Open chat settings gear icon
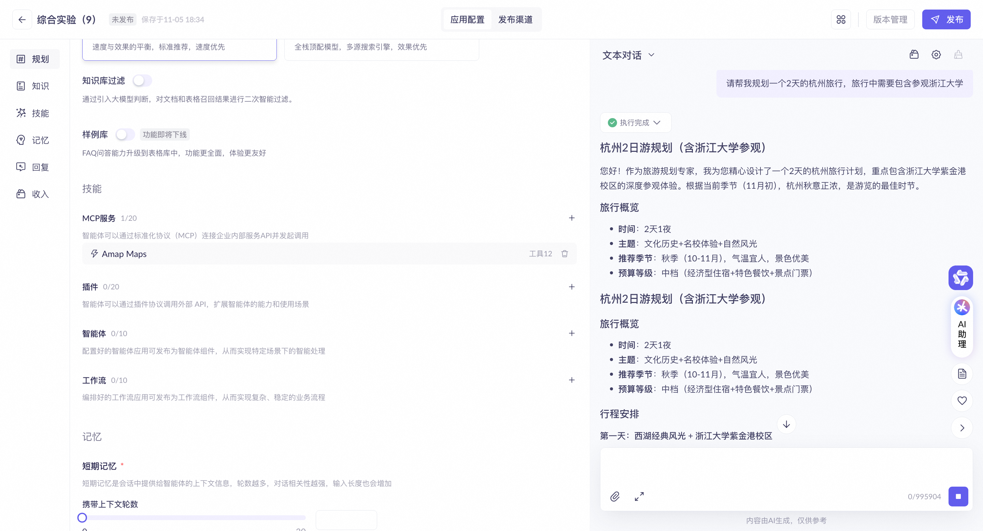983x531 pixels. click(x=936, y=55)
